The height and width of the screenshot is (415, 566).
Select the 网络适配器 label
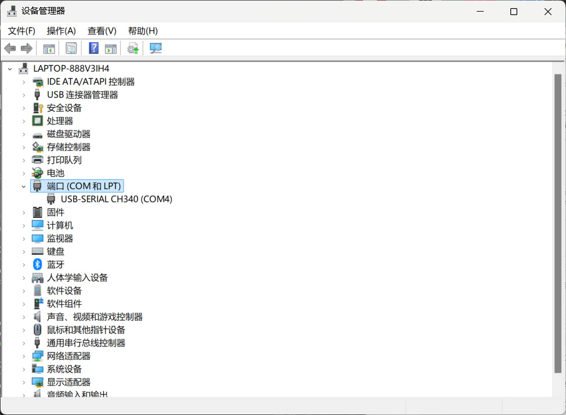pyautogui.click(x=68, y=356)
